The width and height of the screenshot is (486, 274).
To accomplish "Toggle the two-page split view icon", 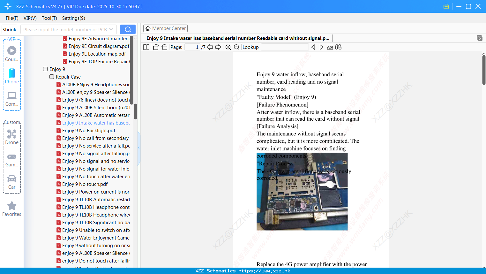I will coord(146,47).
